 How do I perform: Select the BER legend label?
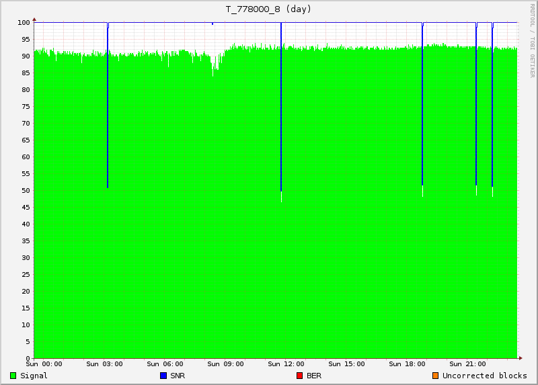pyautogui.click(x=314, y=376)
